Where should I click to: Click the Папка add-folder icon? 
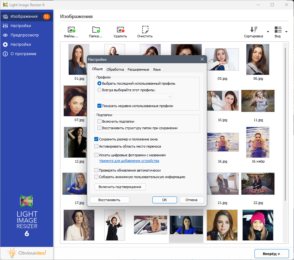click(96, 30)
